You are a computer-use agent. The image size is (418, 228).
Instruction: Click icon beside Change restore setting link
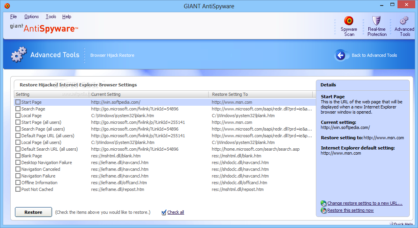pyautogui.click(x=323, y=204)
